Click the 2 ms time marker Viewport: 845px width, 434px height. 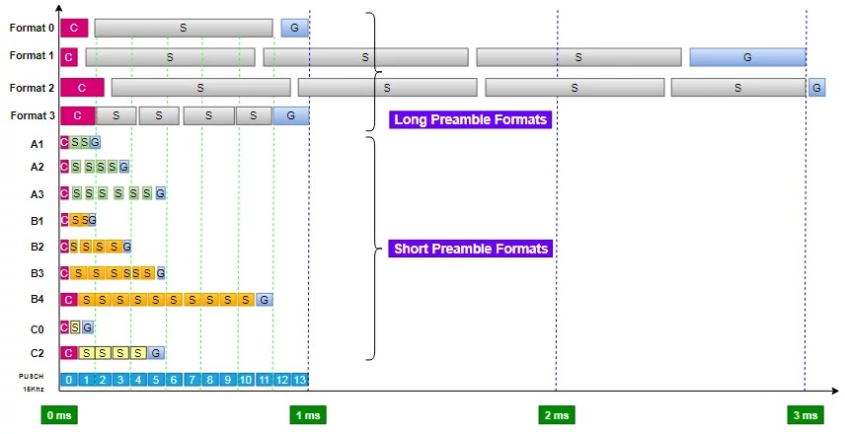pos(556,414)
